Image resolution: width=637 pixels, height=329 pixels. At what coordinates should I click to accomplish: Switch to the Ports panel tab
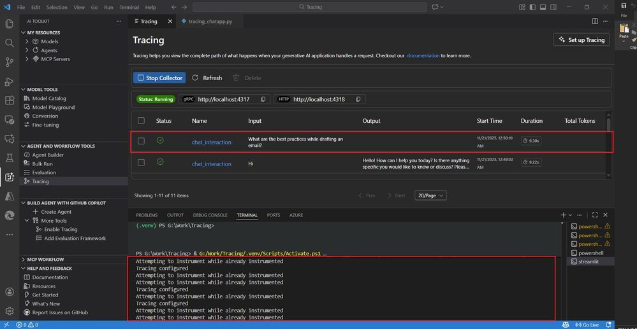[x=274, y=215]
